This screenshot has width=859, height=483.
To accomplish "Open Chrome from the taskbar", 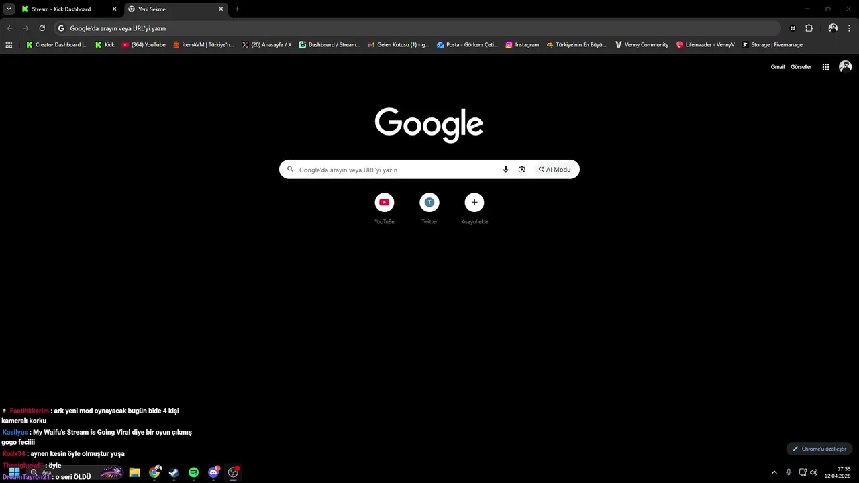I will [x=155, y=472].
